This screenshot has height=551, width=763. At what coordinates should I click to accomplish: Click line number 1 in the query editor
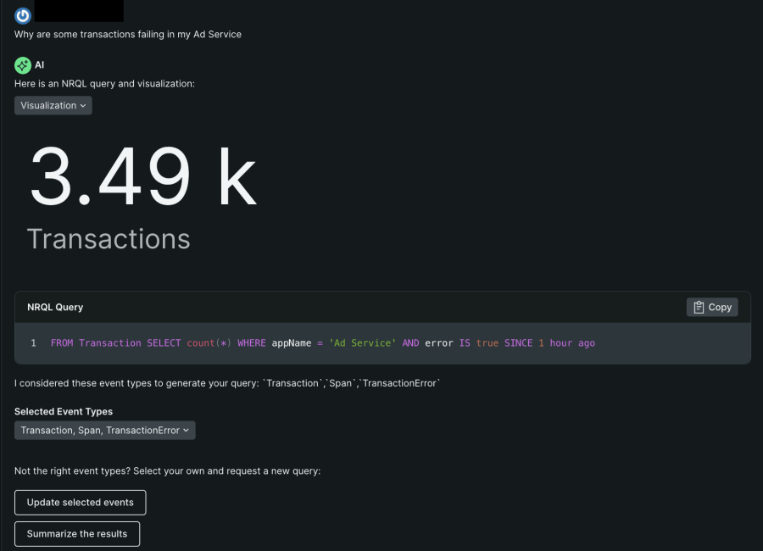tap(33, 343)
